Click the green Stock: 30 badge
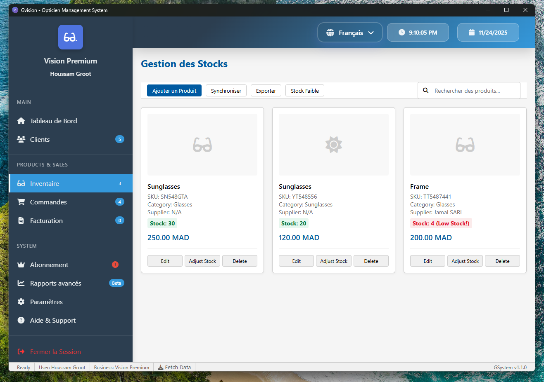 (162, 223)
